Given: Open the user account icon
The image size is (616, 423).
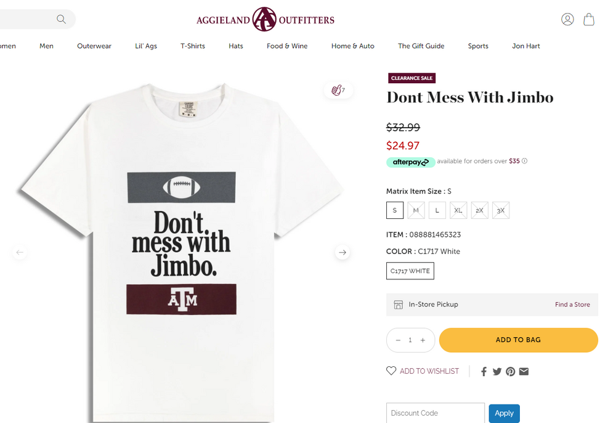Looking at the screenshot, I should (567, 19).
